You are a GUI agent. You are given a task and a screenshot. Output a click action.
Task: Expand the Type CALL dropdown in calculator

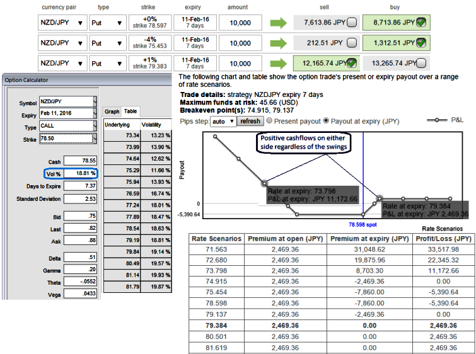[x=67, y=128]
